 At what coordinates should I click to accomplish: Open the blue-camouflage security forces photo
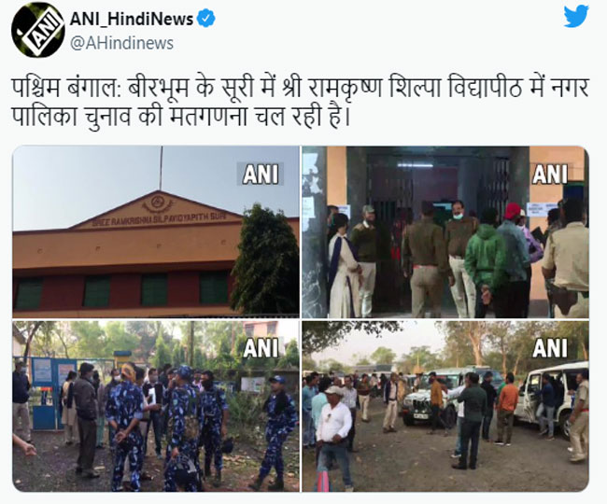tap(156, 406)
